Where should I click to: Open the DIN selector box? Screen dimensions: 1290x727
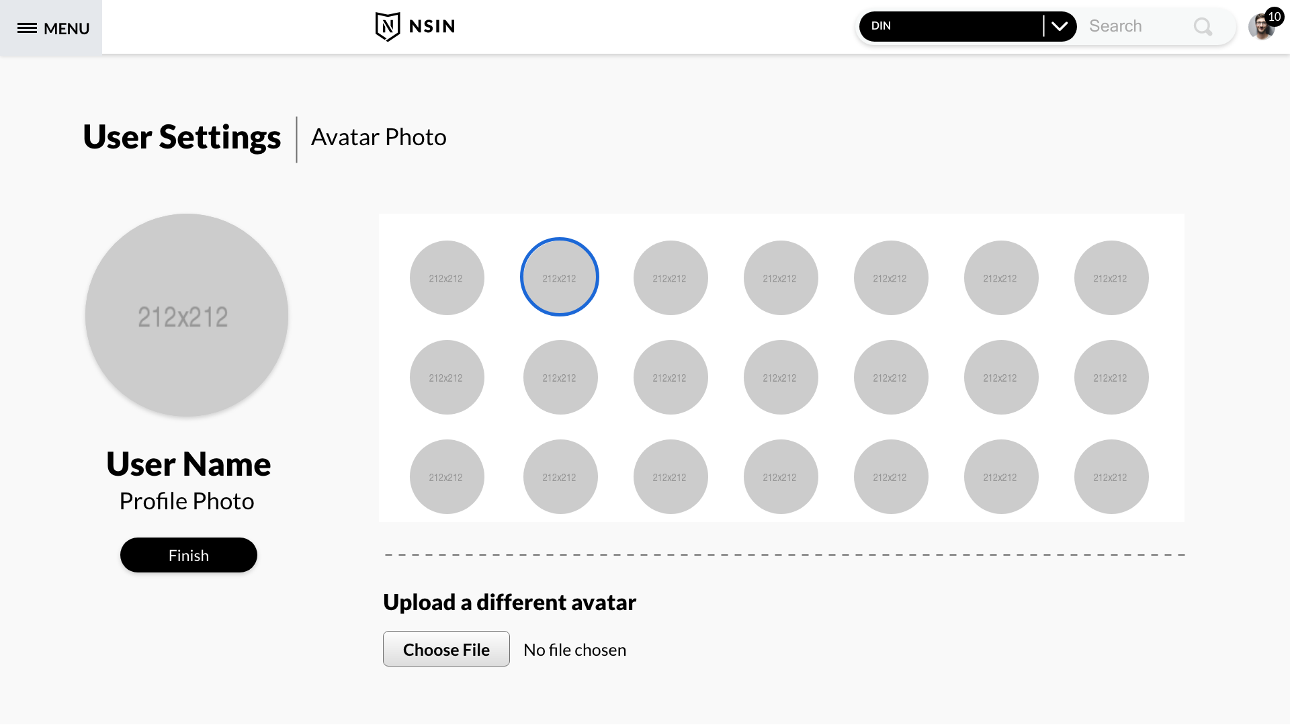[951, 27]
